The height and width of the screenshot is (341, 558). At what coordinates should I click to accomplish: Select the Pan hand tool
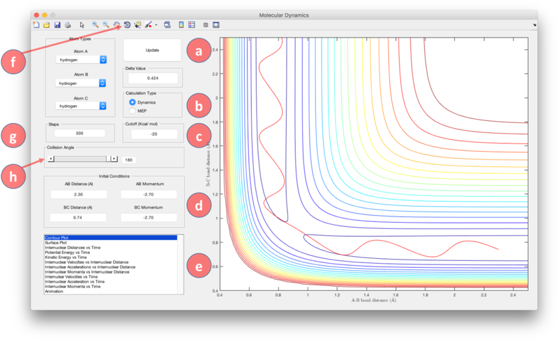pos(116,25)
